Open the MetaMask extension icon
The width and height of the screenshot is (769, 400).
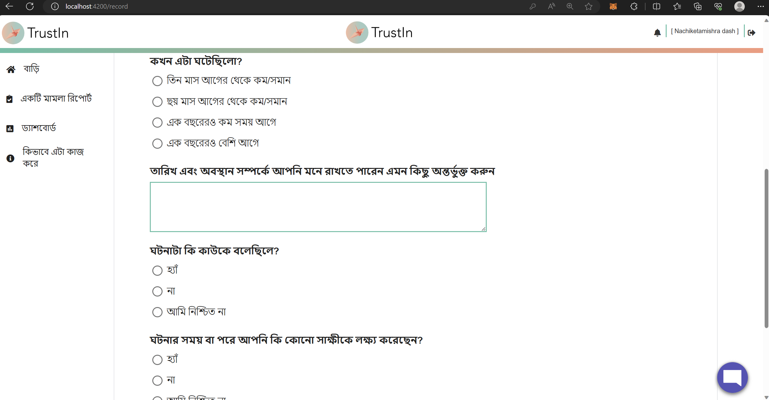tap(613, 6)
